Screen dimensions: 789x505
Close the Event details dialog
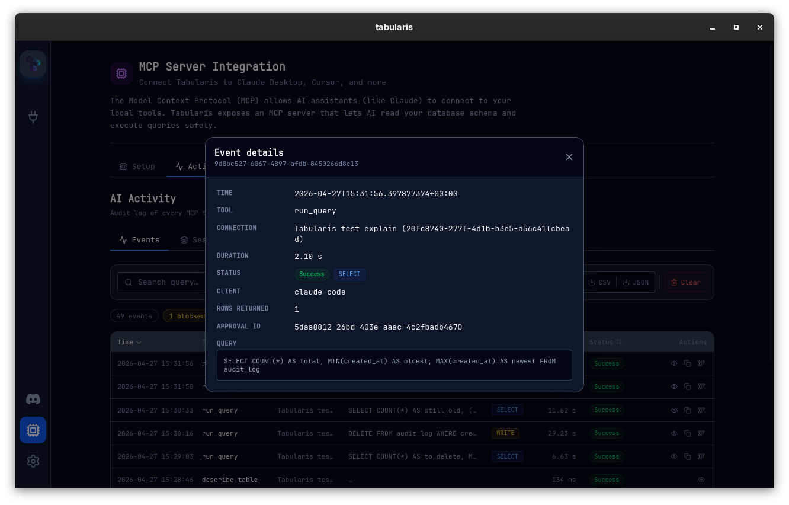[x=569, y=157]
